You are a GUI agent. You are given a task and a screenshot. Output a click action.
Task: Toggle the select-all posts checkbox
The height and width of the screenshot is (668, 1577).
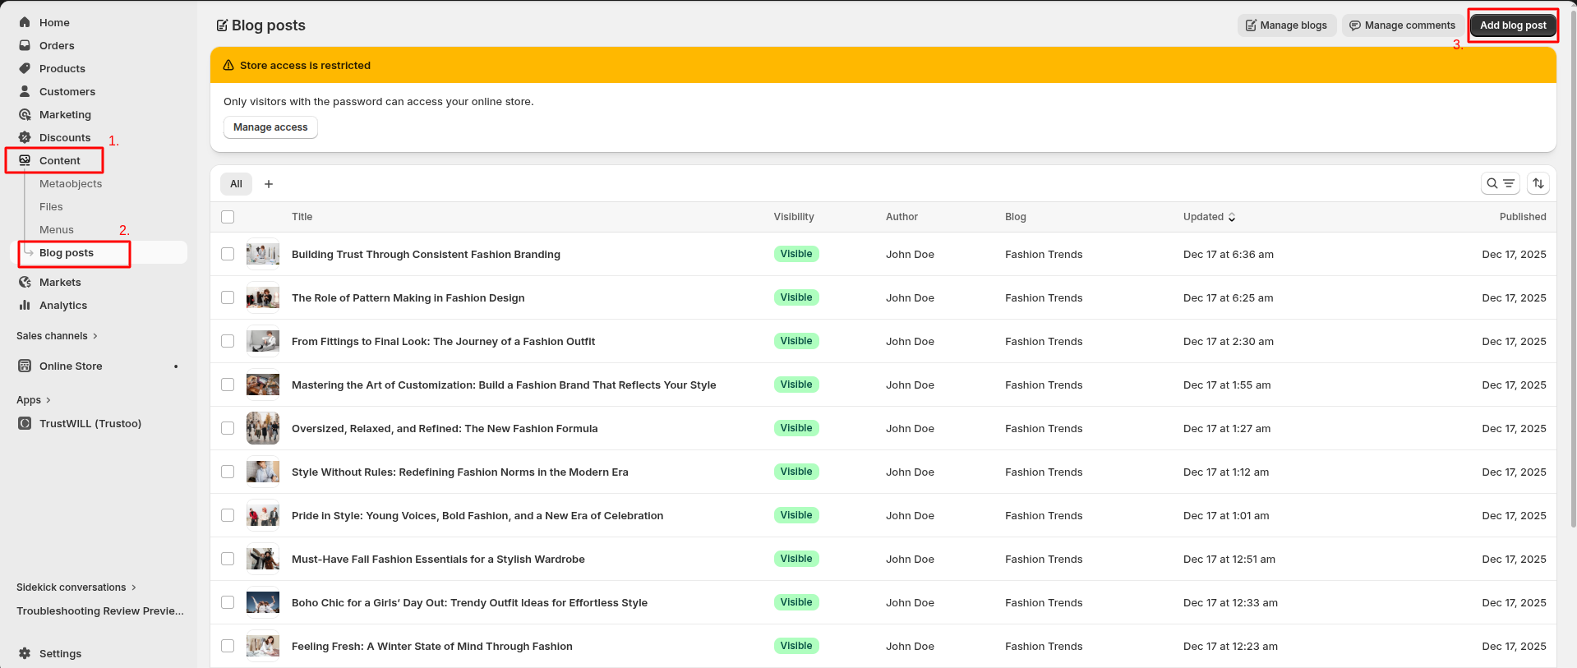pos(228,217)
